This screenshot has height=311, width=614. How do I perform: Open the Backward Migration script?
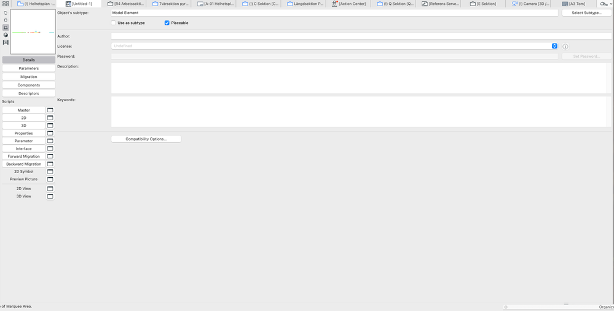click(x=24, y=164)
